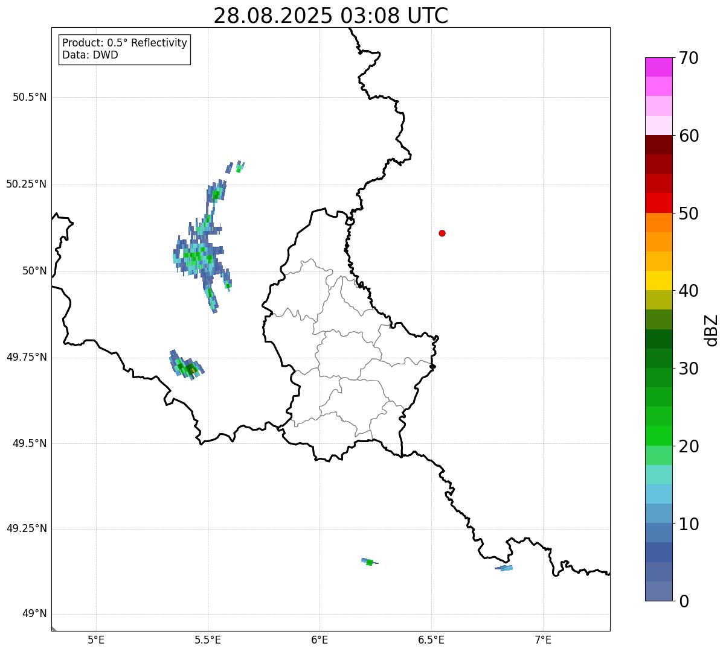The height and width of the screenshot is (652, 726).
Task: Click the 6°E longitude label
Action: tap(320, 639)
